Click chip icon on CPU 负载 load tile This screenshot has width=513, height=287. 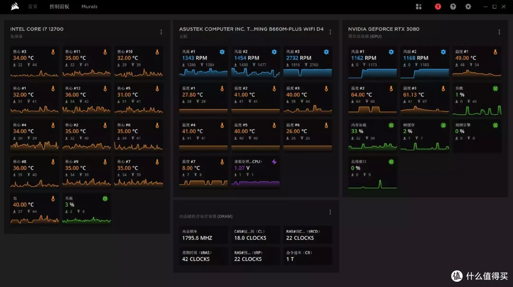(x=105, y=198)
